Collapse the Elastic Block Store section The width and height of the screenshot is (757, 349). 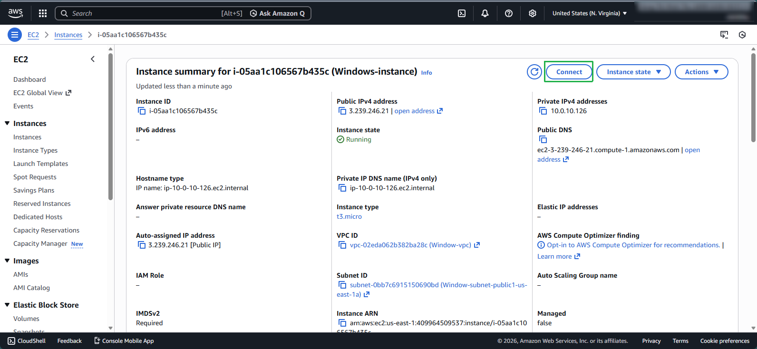[x=7, y=305]
